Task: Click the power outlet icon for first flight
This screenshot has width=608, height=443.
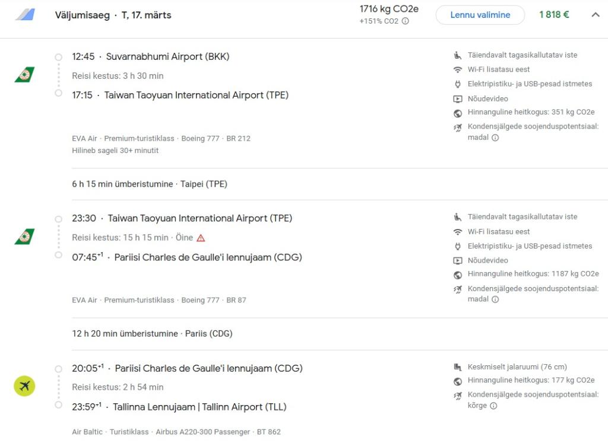Action: pyautogui.click(x=457, y=84)
